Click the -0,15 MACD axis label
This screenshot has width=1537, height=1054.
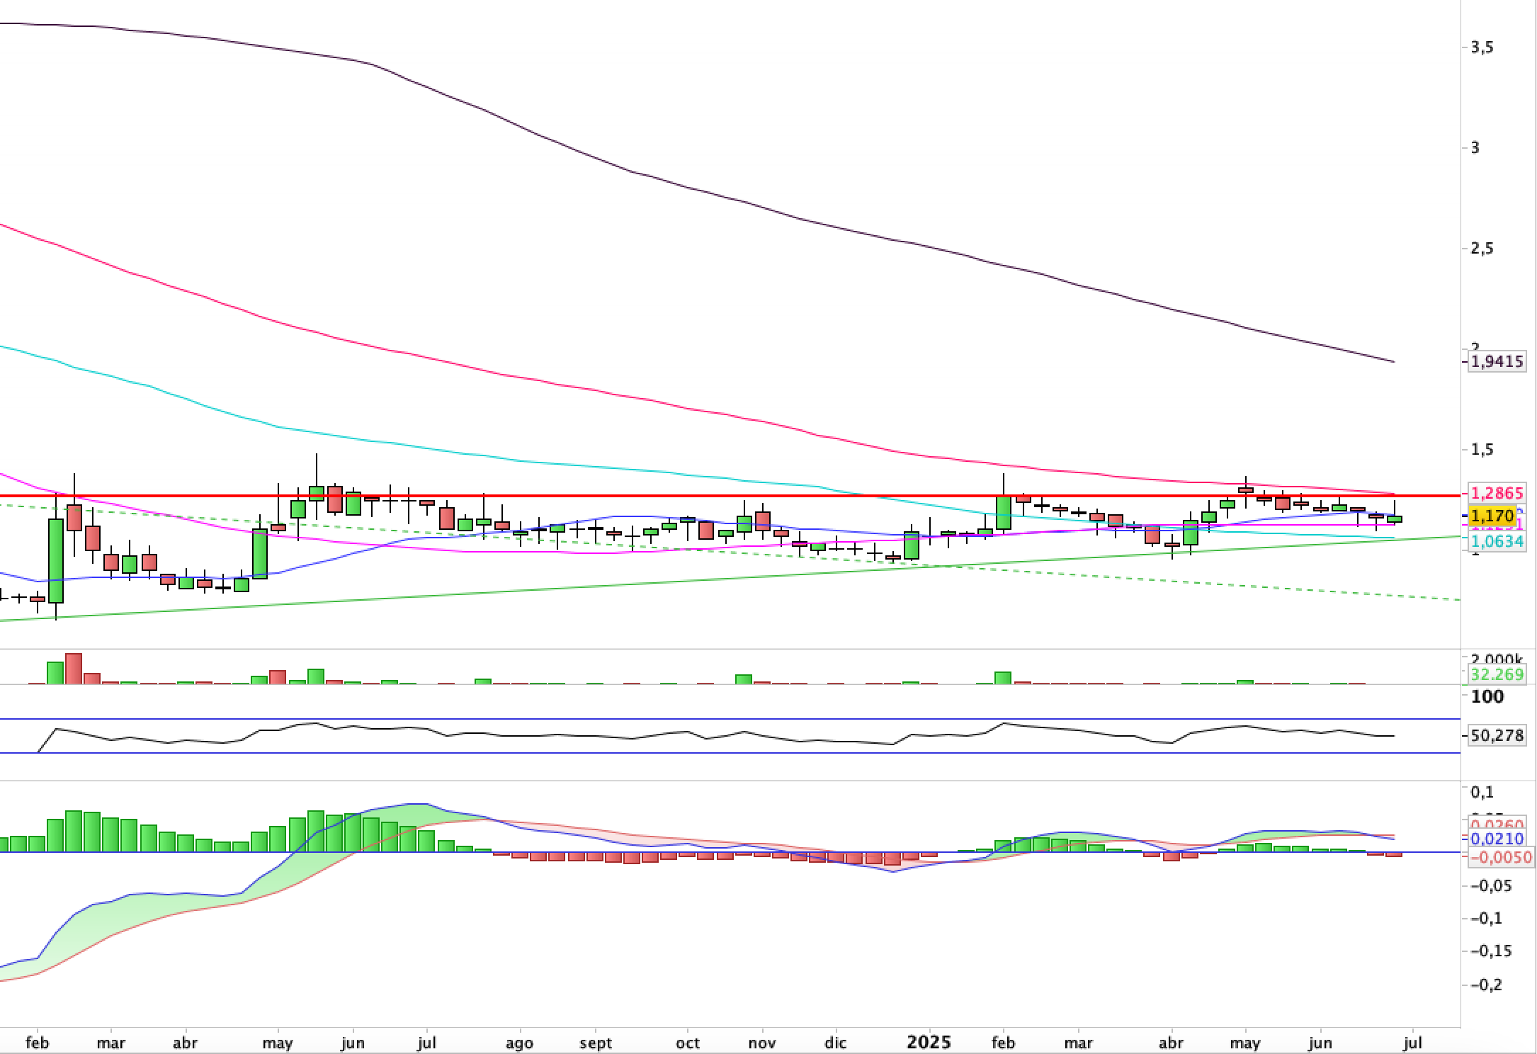[1490, 951]
